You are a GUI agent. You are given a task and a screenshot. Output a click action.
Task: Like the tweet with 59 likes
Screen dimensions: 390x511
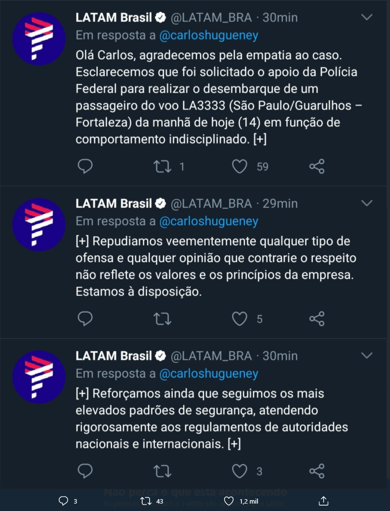click(x=239, y=167)
